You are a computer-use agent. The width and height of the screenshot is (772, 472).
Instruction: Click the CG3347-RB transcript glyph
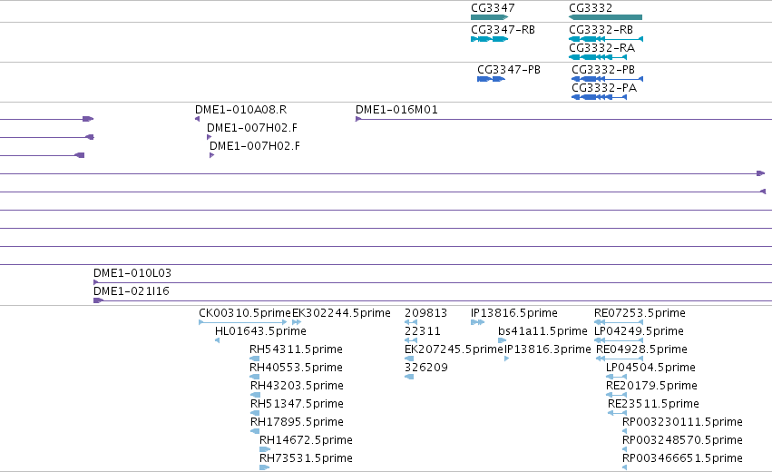click(489, 39)
